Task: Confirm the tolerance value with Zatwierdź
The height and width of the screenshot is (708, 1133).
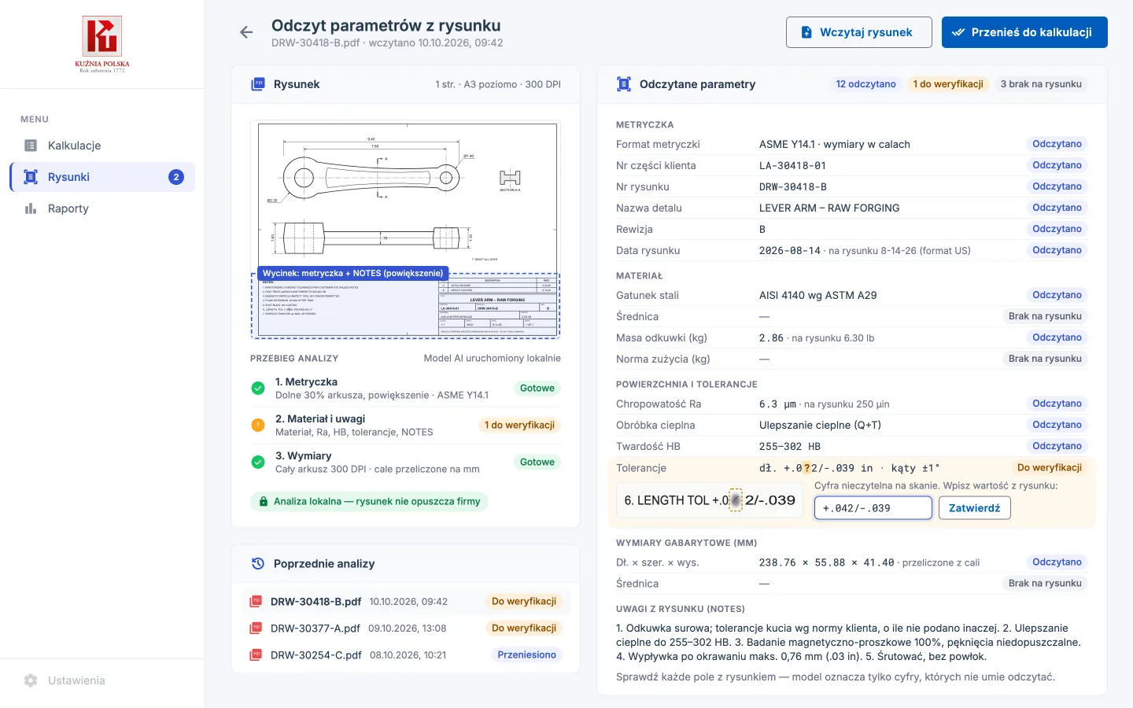Action: tap(975, 508)
